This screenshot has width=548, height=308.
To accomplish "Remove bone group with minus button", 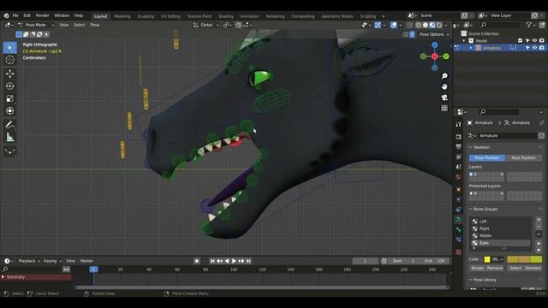I will [x=539, y=227].
